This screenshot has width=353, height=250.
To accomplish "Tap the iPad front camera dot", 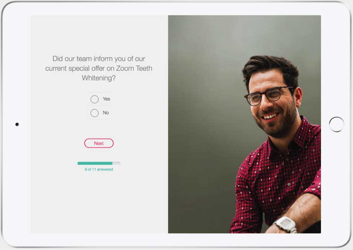I will click(17, 124).
